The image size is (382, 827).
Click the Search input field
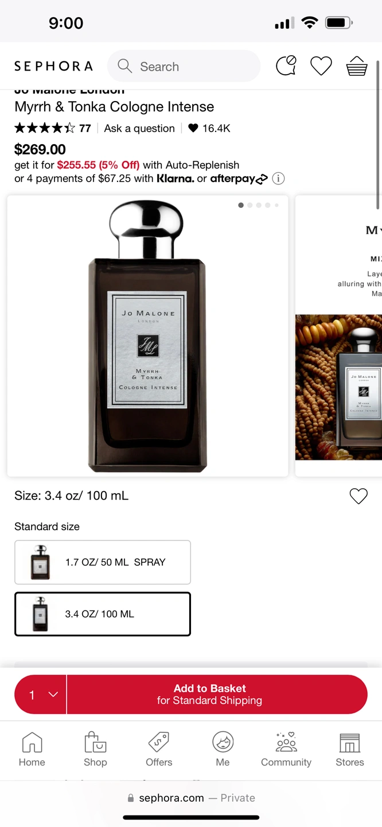click(184, 66)
